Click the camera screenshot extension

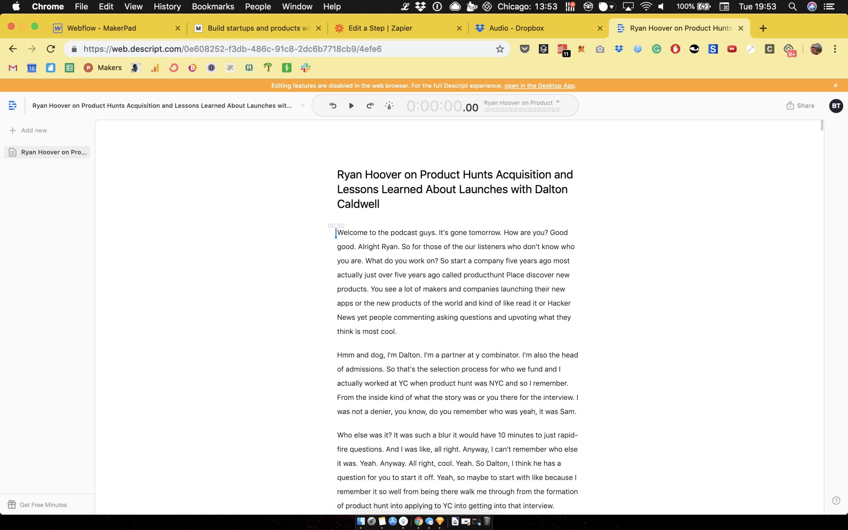pyautogui.click(x=600, y=49)
